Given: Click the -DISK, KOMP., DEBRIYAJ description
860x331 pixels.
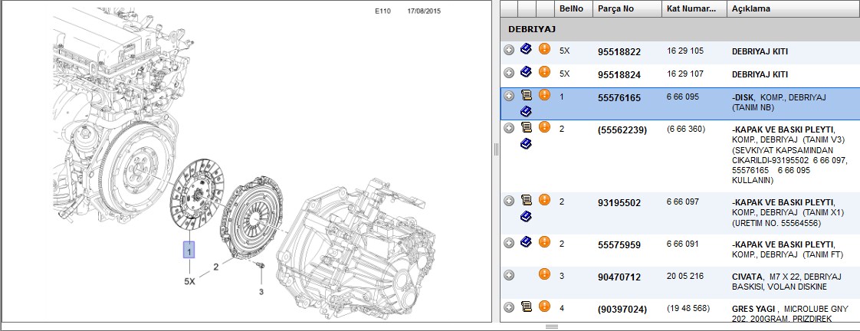Looking at the screenshot, I should [x=779, y=102].
